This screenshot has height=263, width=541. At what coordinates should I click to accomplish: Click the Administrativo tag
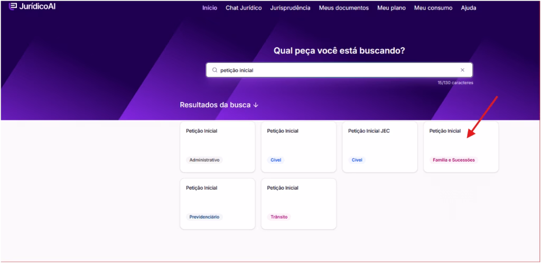tap(204, 160)
